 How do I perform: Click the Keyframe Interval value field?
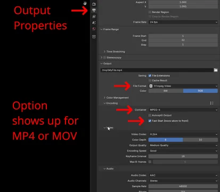(x=183, y=156)
